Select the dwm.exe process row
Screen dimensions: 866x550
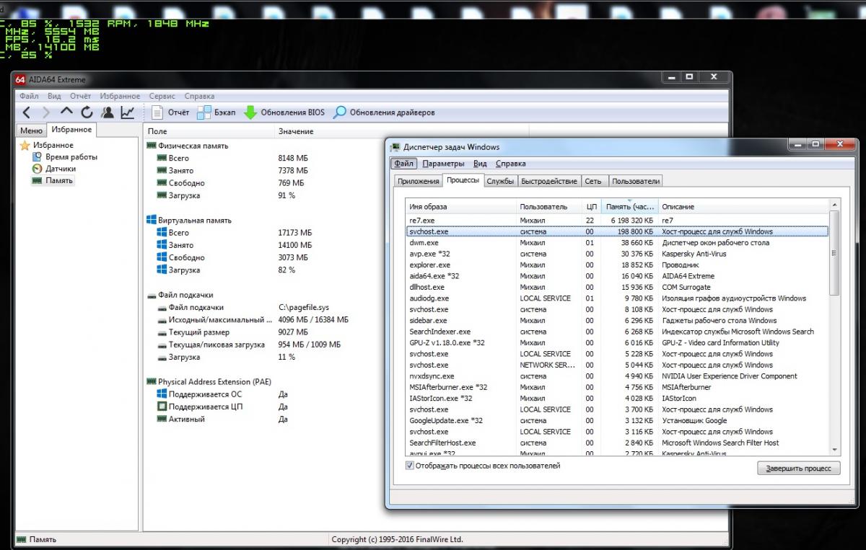pyautogui.click(x=617, y=243)
